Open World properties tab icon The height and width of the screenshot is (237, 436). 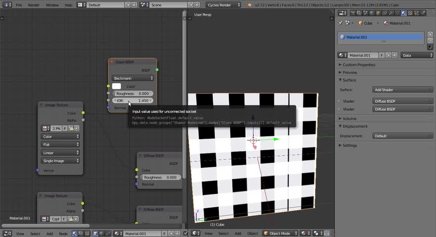click(x=372, y=13)
